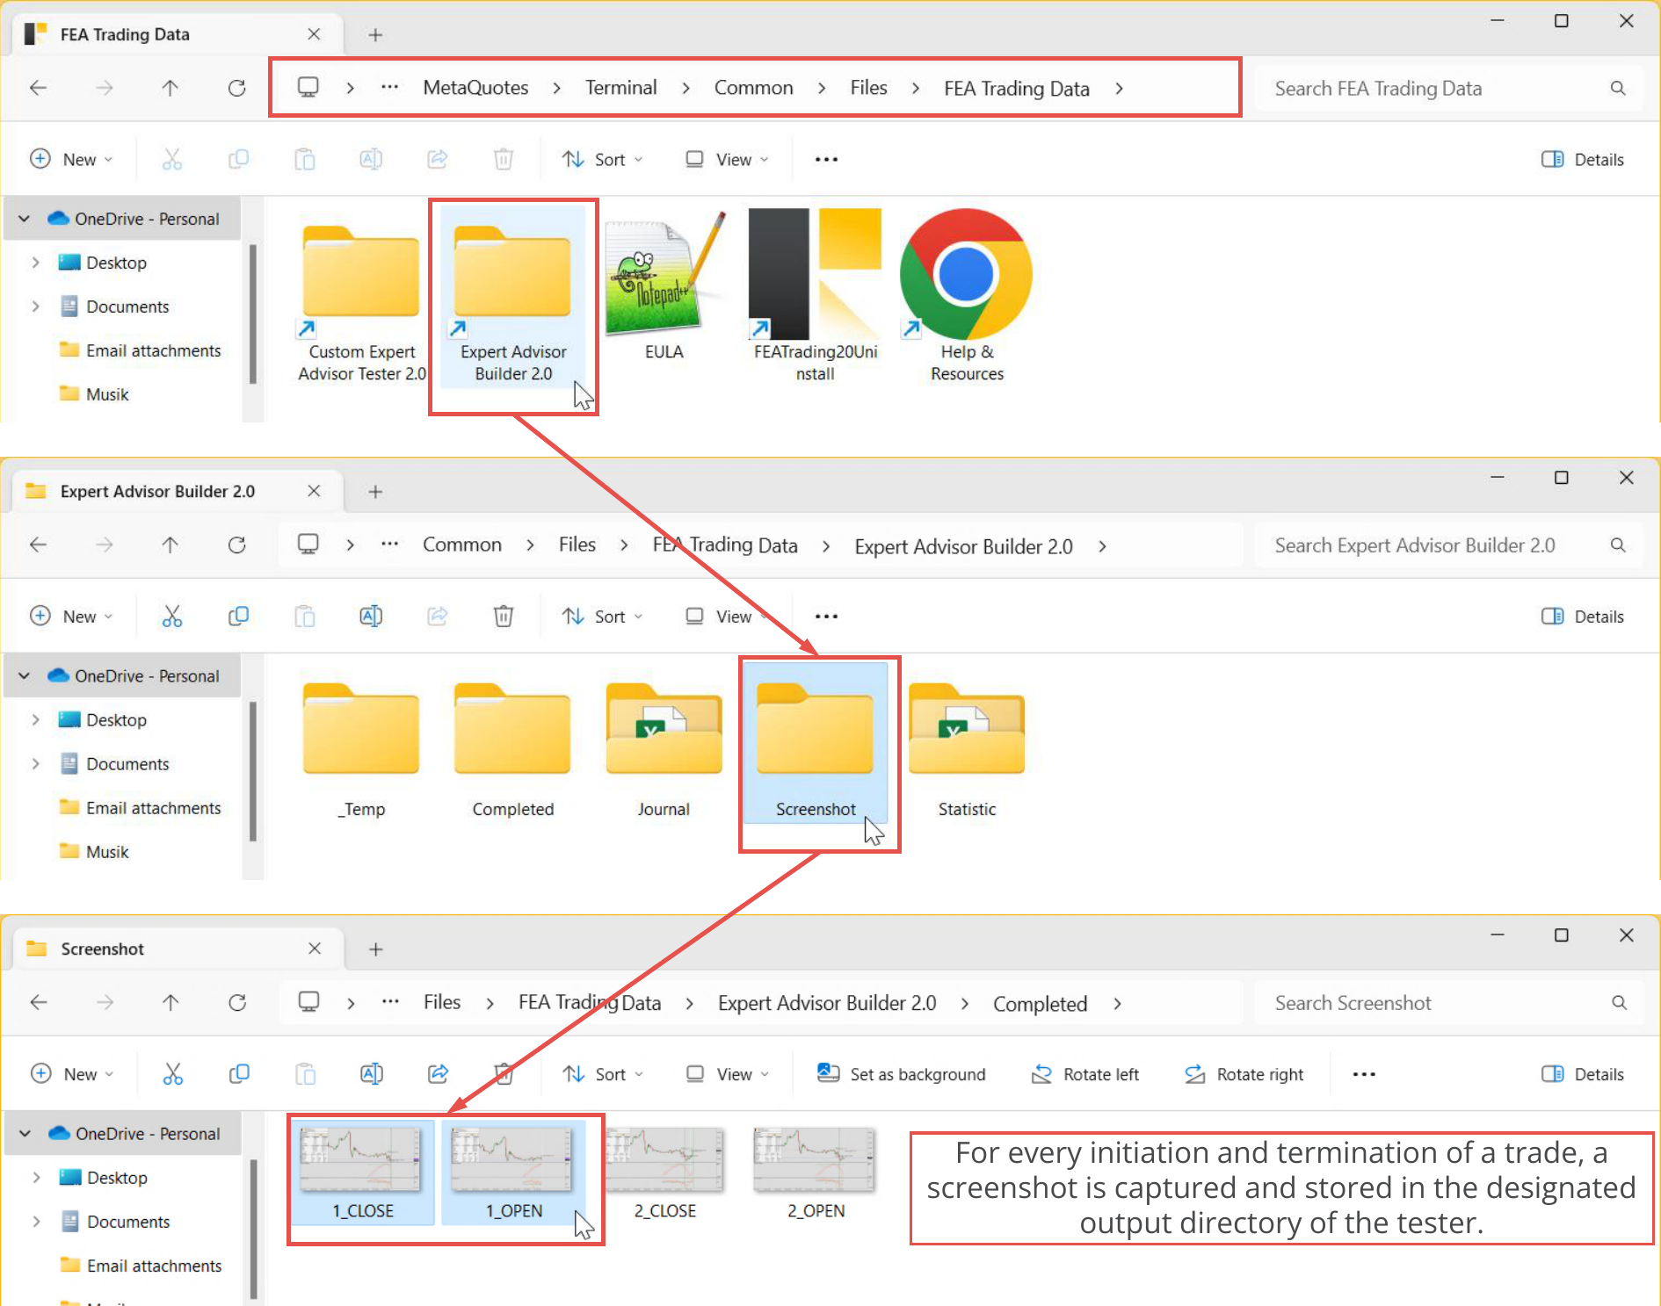Click Copy icon in Screenshot window toolbar
The image size is (1661, 1306).
239,1074
